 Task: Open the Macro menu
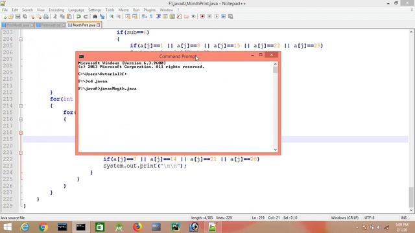coord(123,10)
